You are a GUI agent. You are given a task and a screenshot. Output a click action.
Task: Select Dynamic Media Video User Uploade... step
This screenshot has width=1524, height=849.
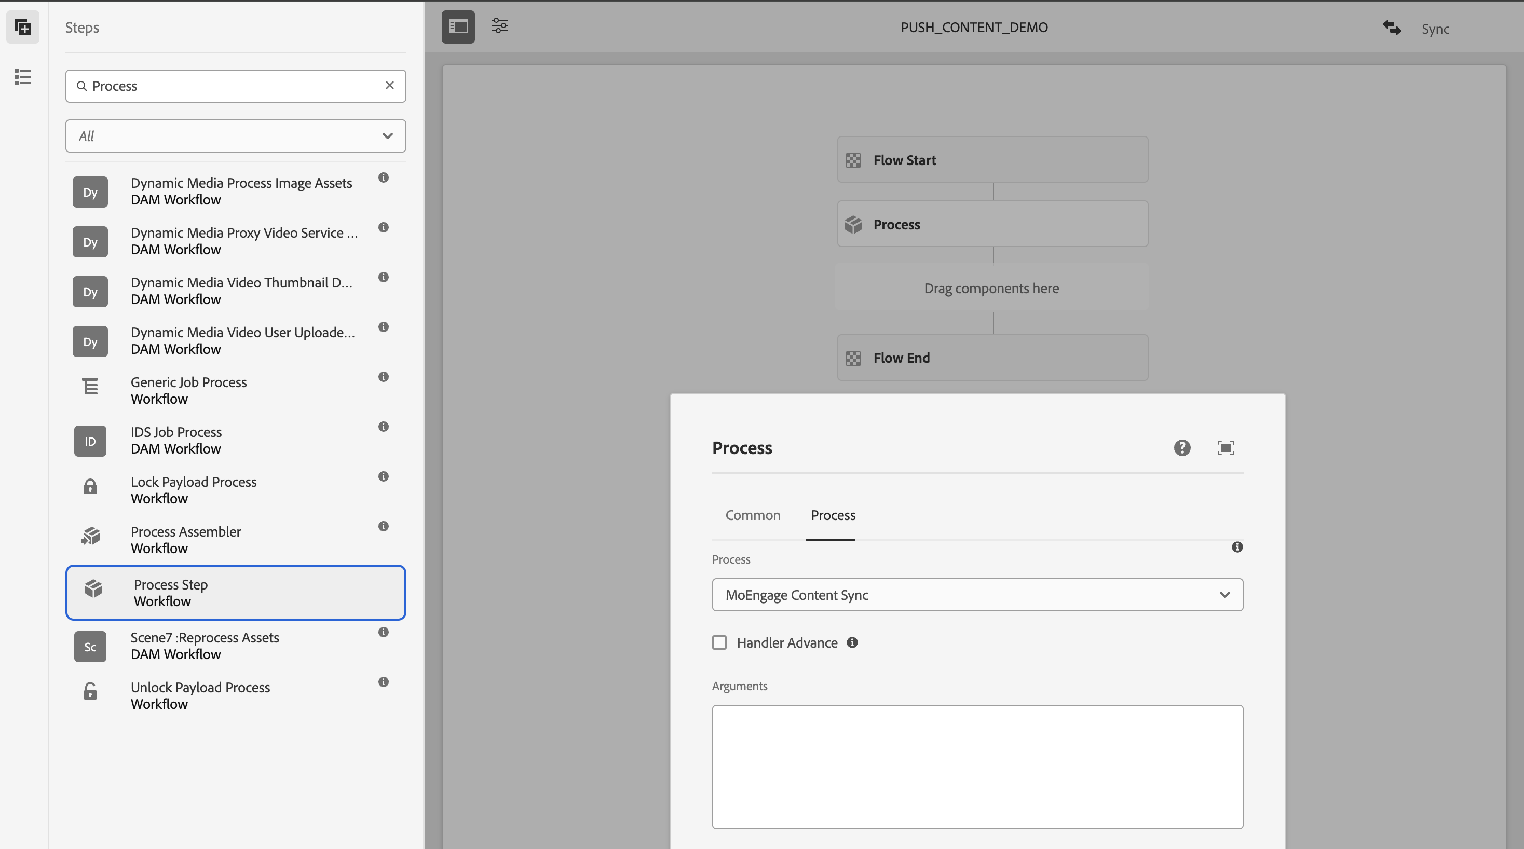tap(242, 332)
